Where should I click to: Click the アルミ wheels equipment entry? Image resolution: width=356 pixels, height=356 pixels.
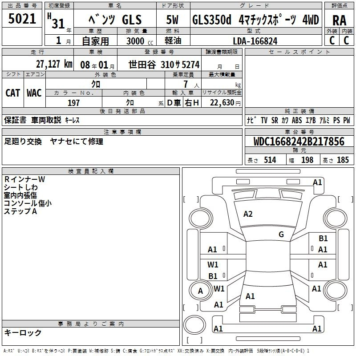pos(324,120)
